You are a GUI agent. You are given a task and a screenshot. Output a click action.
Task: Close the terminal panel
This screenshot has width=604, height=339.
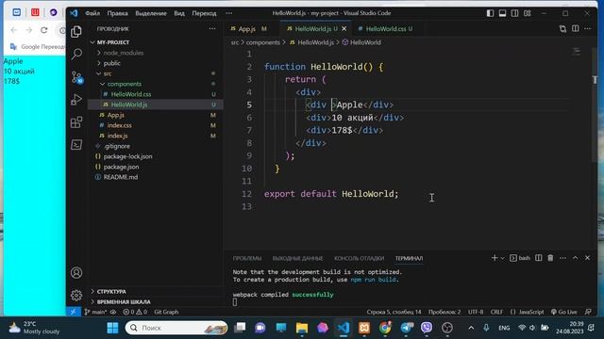[587, 258]
